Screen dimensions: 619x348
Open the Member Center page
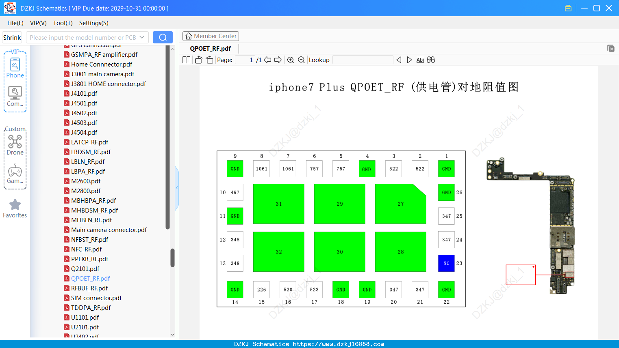211,36
